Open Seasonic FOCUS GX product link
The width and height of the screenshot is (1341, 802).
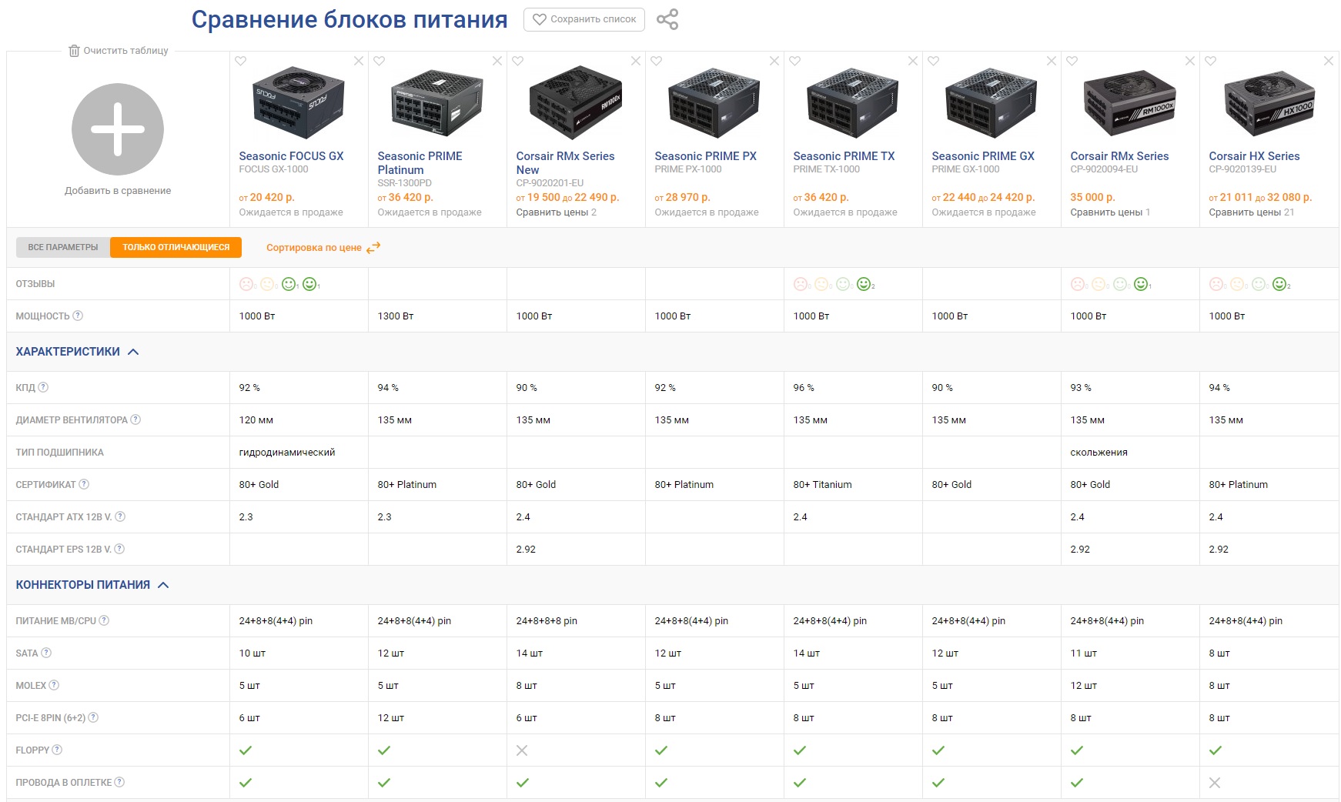[x=291, y=156]
